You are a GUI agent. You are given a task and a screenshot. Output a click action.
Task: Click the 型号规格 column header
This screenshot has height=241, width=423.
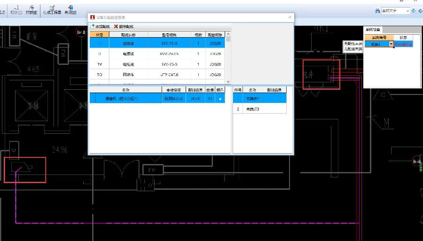170,34
